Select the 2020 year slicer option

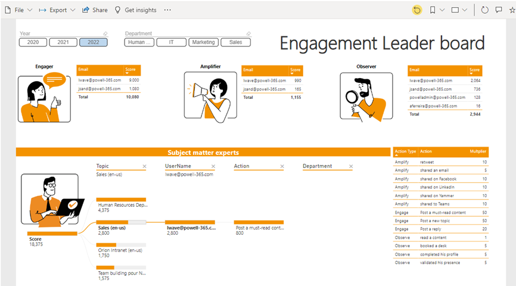point(33,42)
